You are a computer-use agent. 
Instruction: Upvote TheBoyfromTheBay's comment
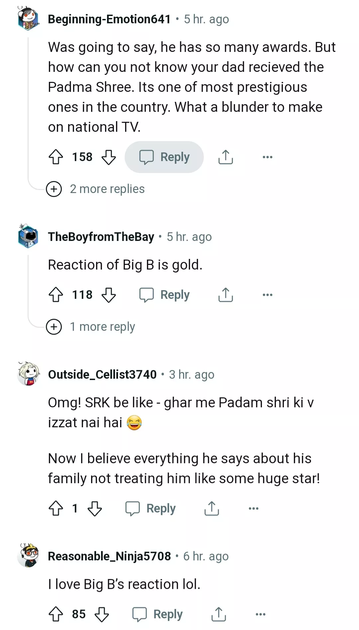coord(56,295)
